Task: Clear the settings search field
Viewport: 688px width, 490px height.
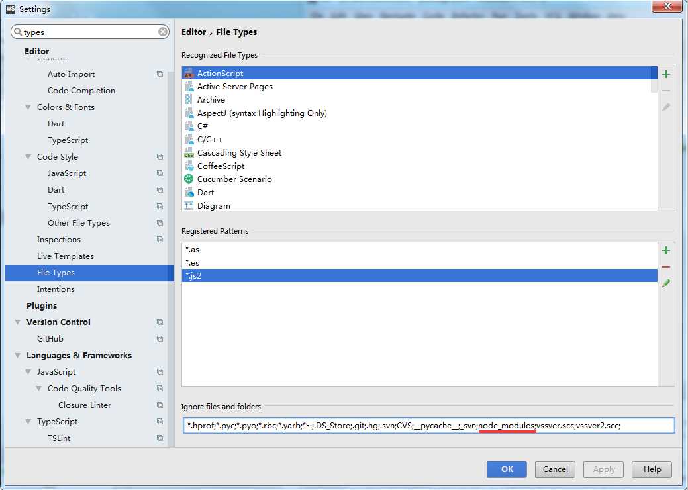Action: [x=163, y=32]
